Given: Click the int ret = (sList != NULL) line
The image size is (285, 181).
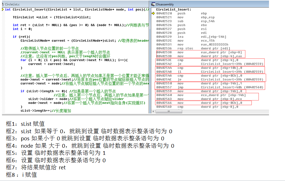Looking at the screenshot, I should tap(81, 25).
